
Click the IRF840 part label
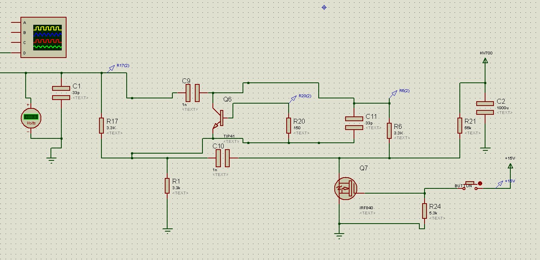tap(367, 208)
